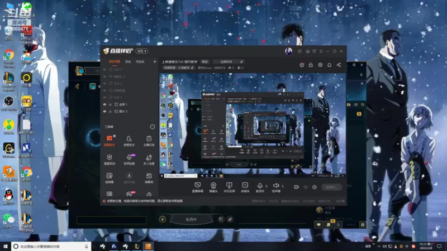Viewport: 447px width, 251px height.
Task: Toggle lock on 全屏 1 source
Action: (x=110, y=104)
